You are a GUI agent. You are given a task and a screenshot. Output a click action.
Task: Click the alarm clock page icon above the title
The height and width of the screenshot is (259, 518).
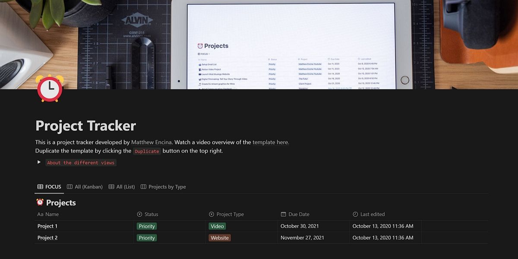(49, 88)
